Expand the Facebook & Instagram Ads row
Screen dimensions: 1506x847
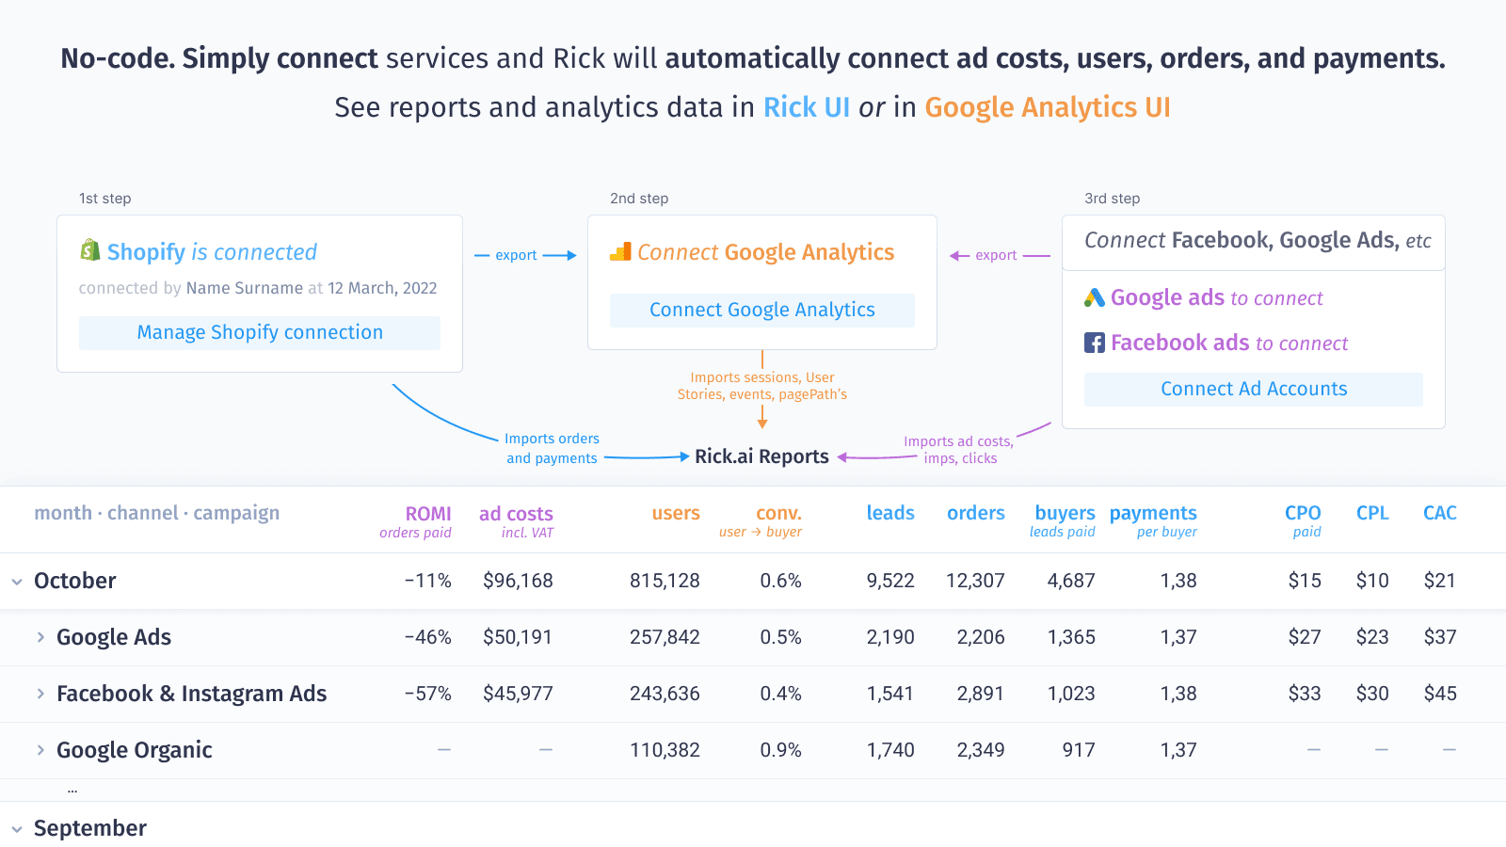40,694
